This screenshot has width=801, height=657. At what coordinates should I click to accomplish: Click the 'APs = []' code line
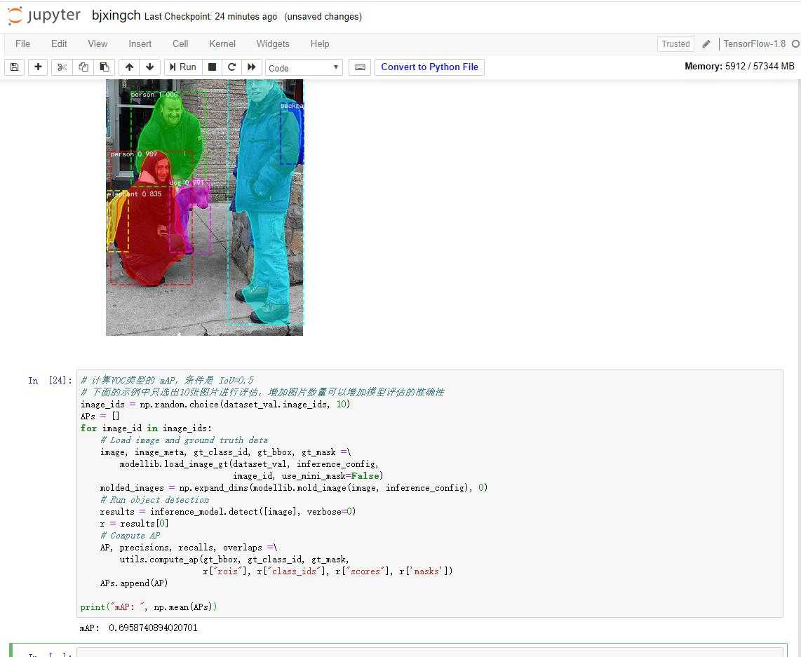point(100,416)
